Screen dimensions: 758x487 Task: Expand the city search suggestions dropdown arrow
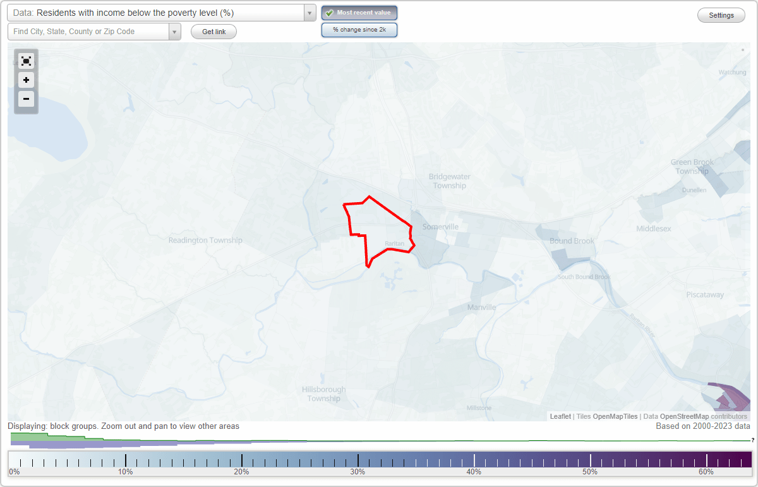pos(175,31)
